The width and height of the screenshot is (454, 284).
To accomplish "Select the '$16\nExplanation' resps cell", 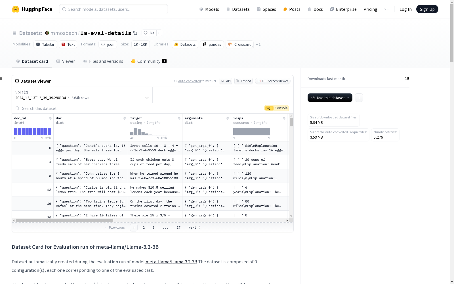I will 259,148.
